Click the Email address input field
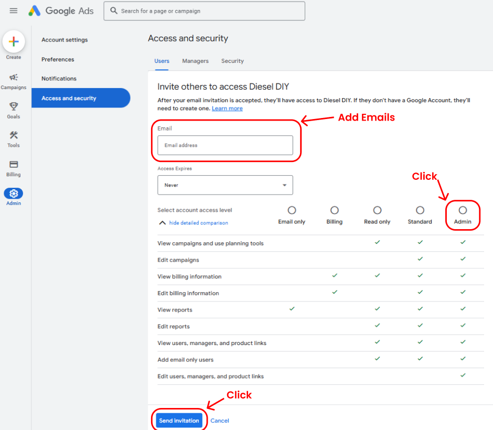This screenshot has height=430, width=493. tap(225, 145)
